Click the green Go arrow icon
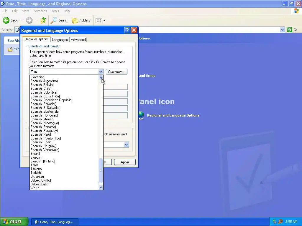This screenshot has height=226, width=302. [x=290, y=30]
